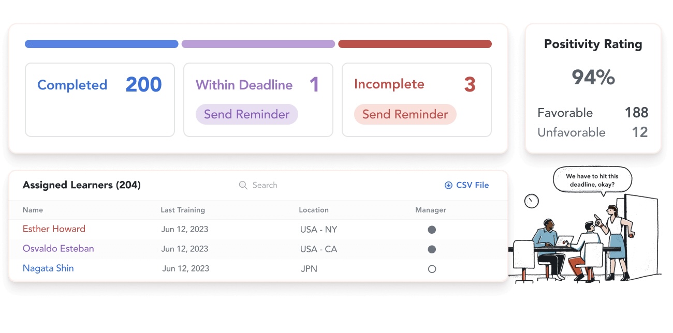Sort by the Last Training column

click(183, 210)
